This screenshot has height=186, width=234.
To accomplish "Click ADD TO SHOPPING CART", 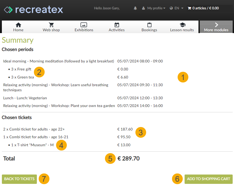I will 208,179.
